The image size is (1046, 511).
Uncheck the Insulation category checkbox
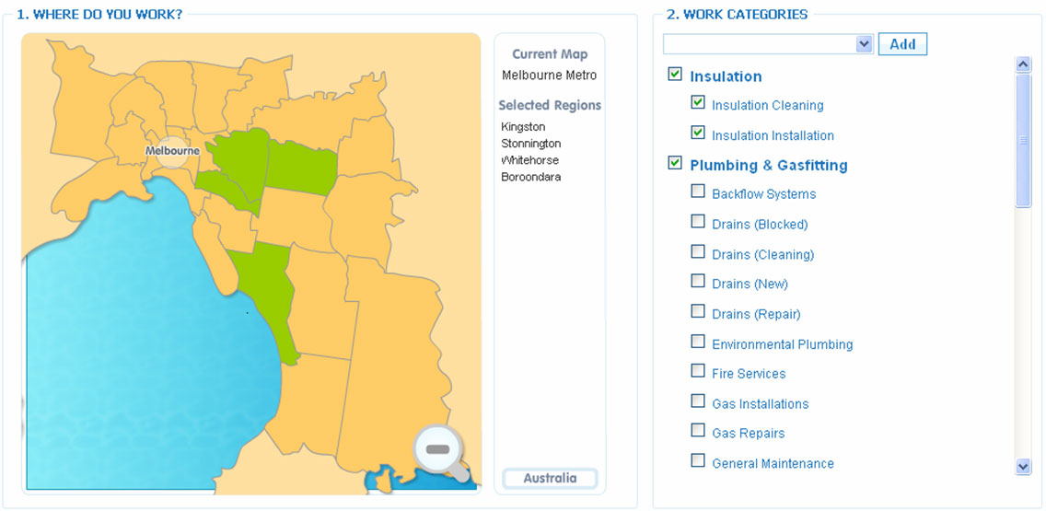(675, 74)
